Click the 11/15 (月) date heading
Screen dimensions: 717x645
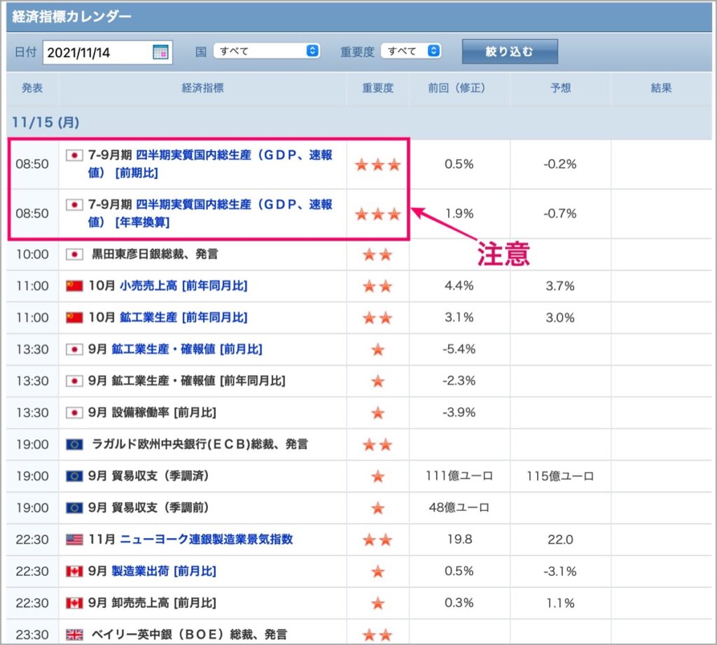pyautogui.click(x=46, y=122)
